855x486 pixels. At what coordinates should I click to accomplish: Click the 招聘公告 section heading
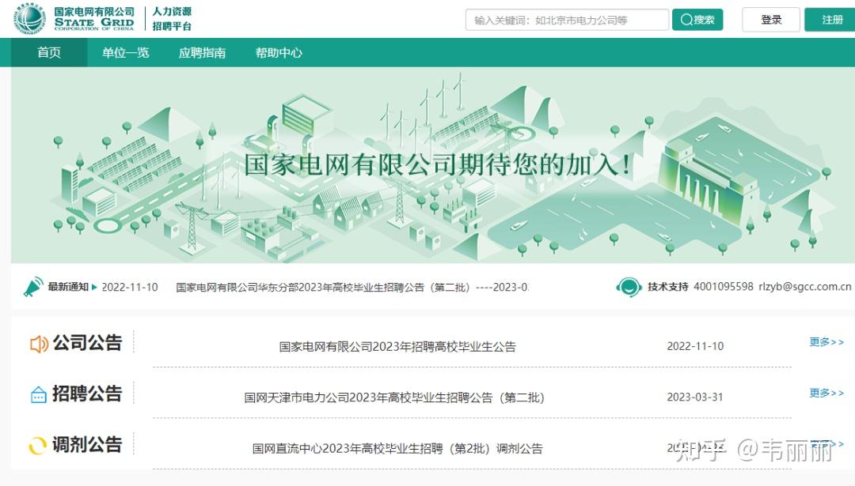click(x=87, y=394)
